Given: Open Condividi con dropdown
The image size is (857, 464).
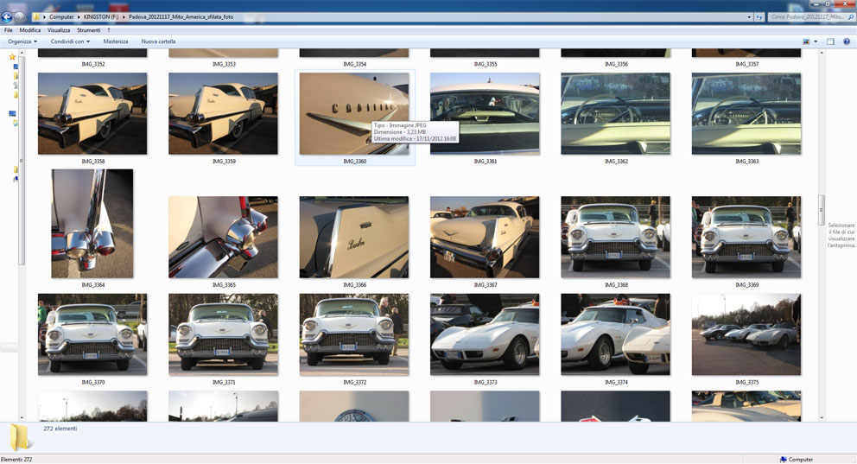Looking at the screenshot, I should (70, 41).
